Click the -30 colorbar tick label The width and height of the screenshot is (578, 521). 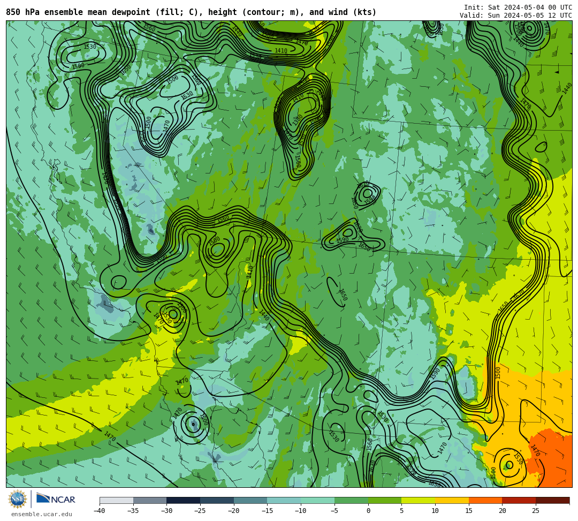(166, 511)
